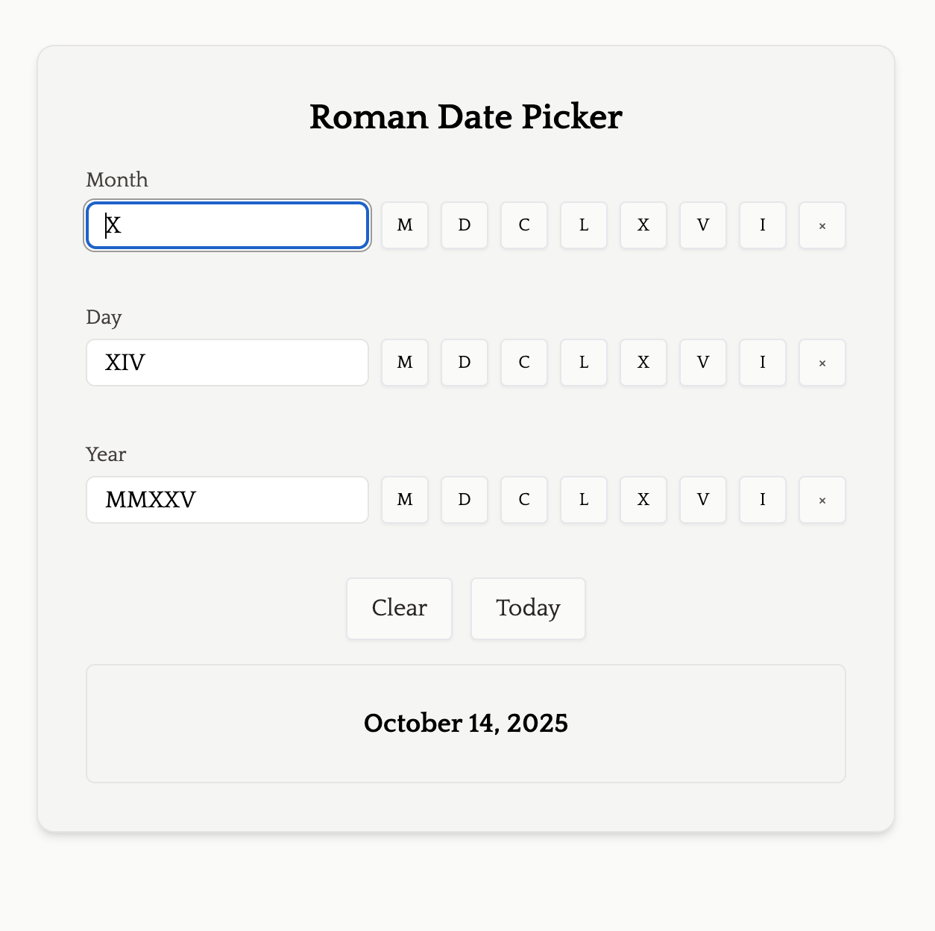Click the × backspace button in Month row
The width and height of the screenshot is (935, 931).
(822, 225)
